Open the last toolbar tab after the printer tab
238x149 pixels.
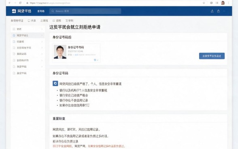point(69,21)
